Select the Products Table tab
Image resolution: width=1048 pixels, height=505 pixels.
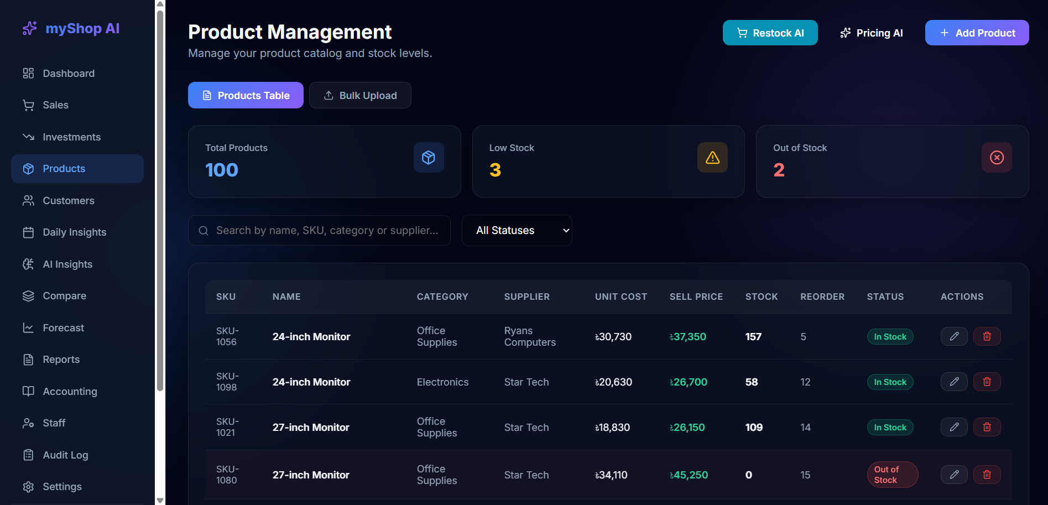(246, 95)
